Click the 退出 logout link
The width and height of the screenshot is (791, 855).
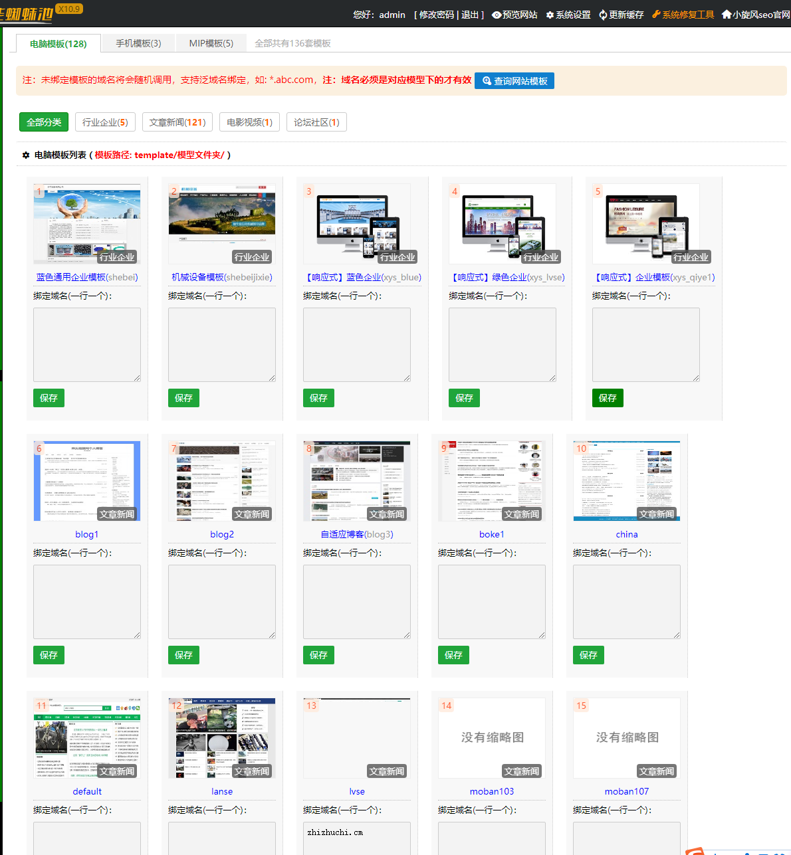470,15
